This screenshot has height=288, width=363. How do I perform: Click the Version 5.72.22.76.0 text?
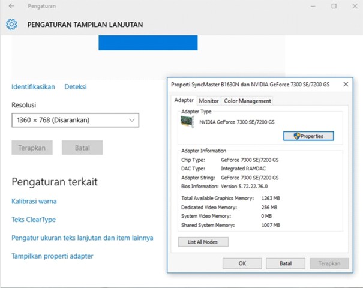tap(244, 187)
